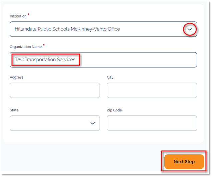Viewport: 212px width, 177px height.
Task: Click the Next Step button
Action: pos(184,162)
